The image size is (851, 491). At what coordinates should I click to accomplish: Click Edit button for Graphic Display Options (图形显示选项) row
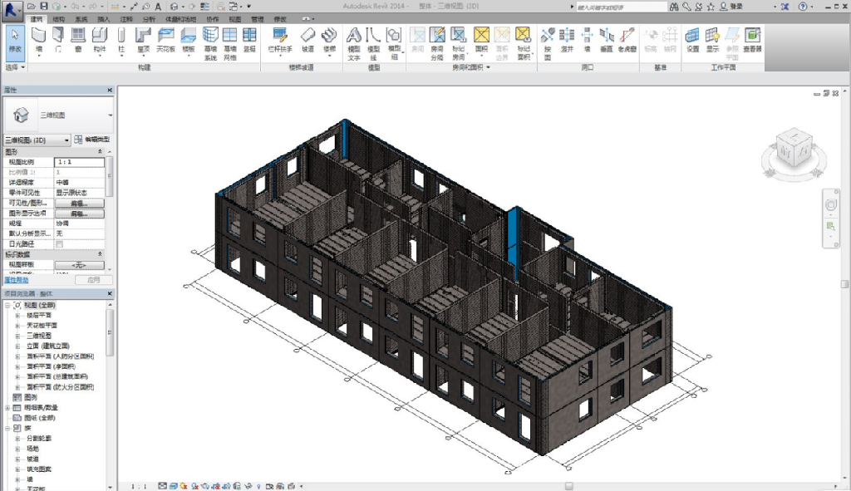[79, 214]
